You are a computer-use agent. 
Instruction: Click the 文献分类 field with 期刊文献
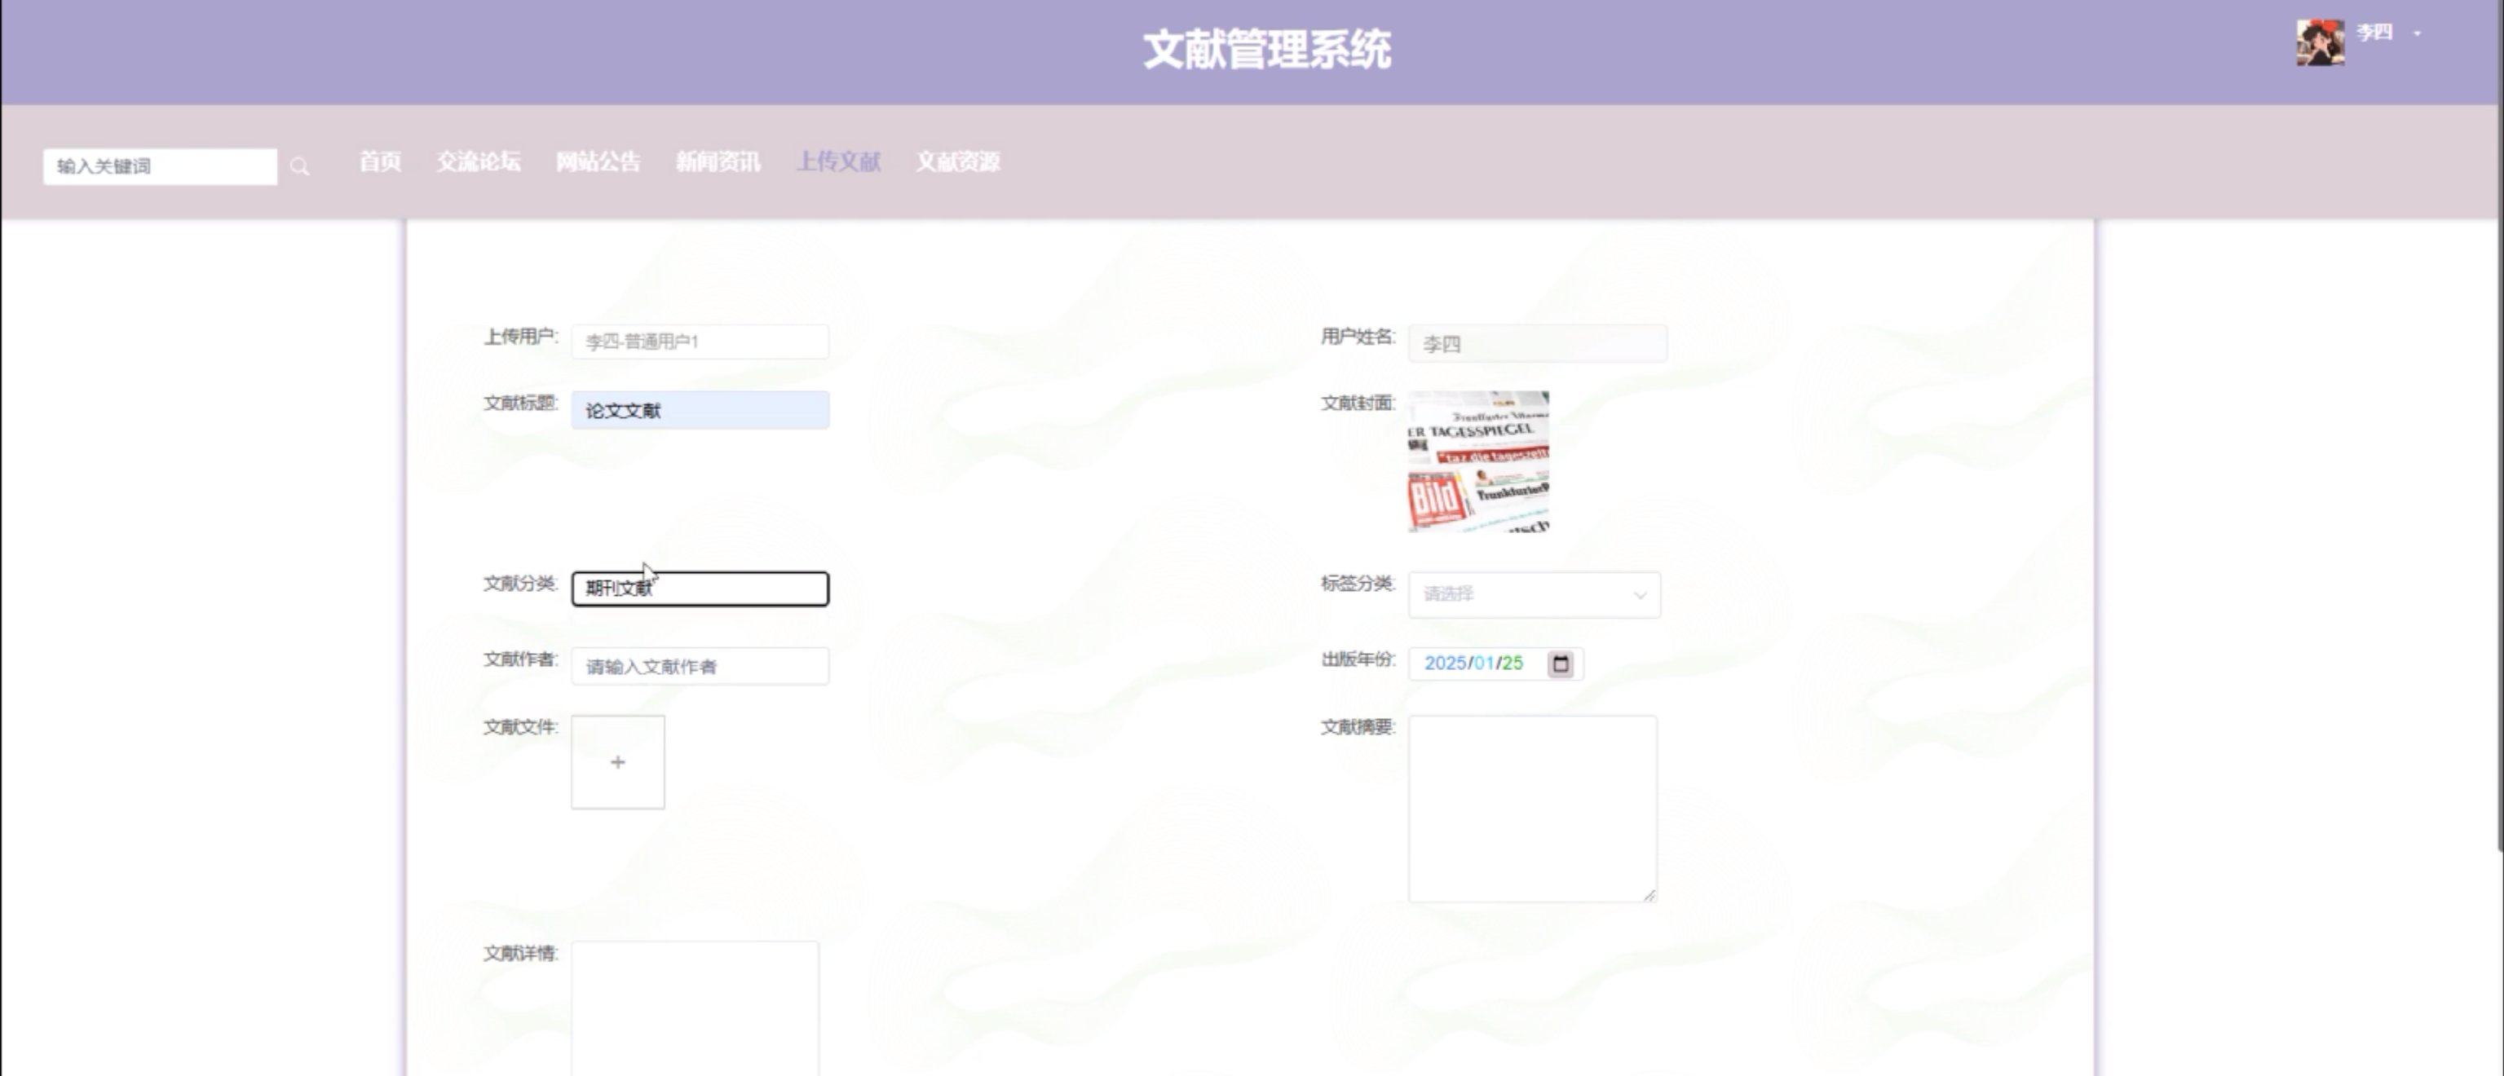(700, 589)
